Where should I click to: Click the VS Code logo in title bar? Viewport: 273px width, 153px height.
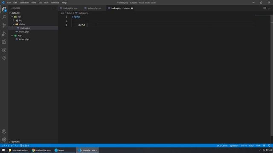click(x=3, y=3)
